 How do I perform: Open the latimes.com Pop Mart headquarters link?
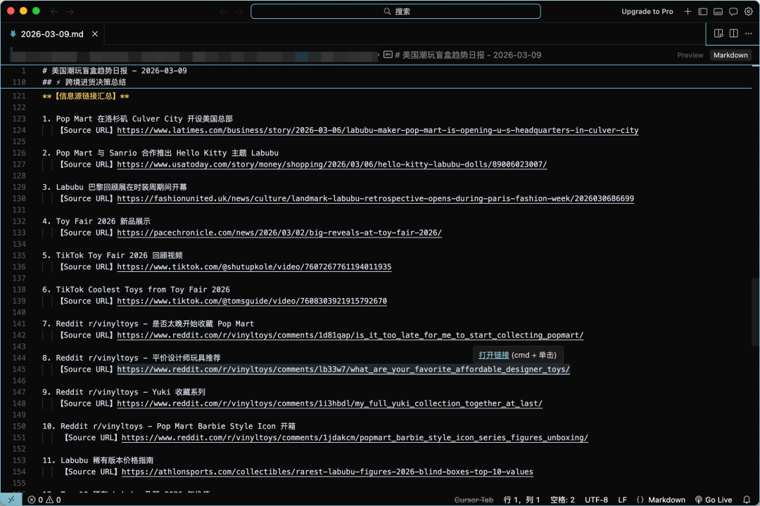tap(378, 130)
